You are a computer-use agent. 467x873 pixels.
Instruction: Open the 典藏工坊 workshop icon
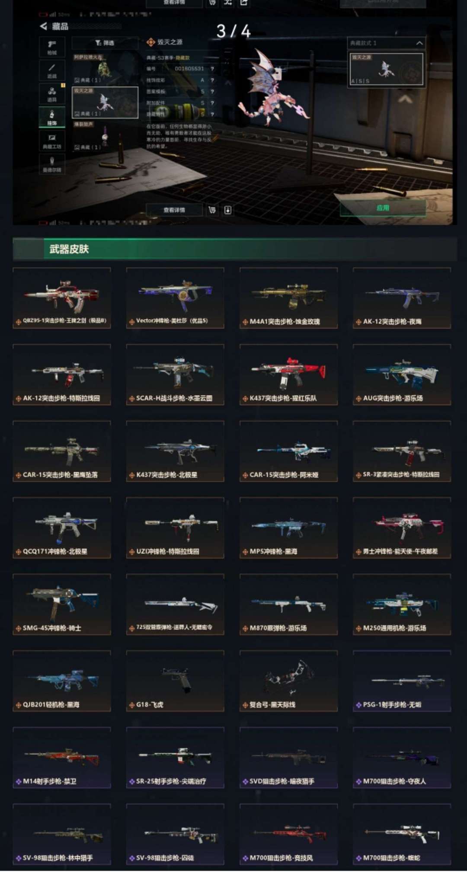point(52,141)
